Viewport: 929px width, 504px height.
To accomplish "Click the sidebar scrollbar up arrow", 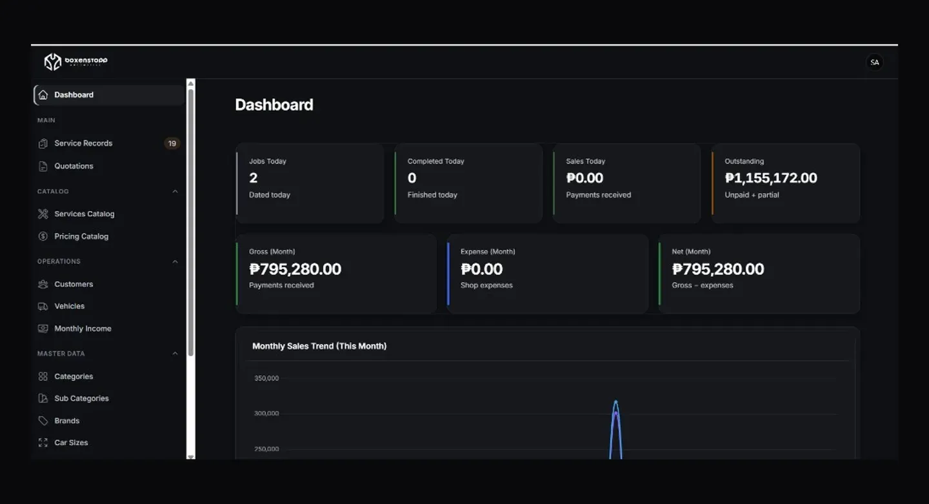I will click(x=190, y=83).
